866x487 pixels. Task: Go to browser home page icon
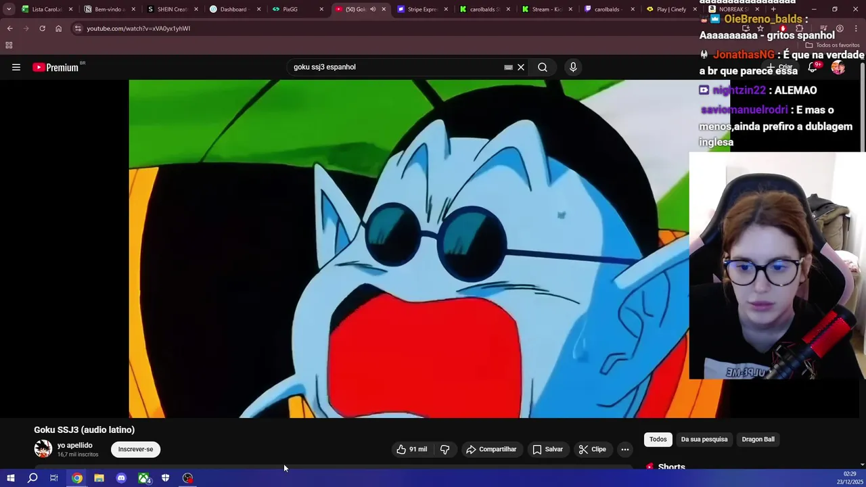58,28
